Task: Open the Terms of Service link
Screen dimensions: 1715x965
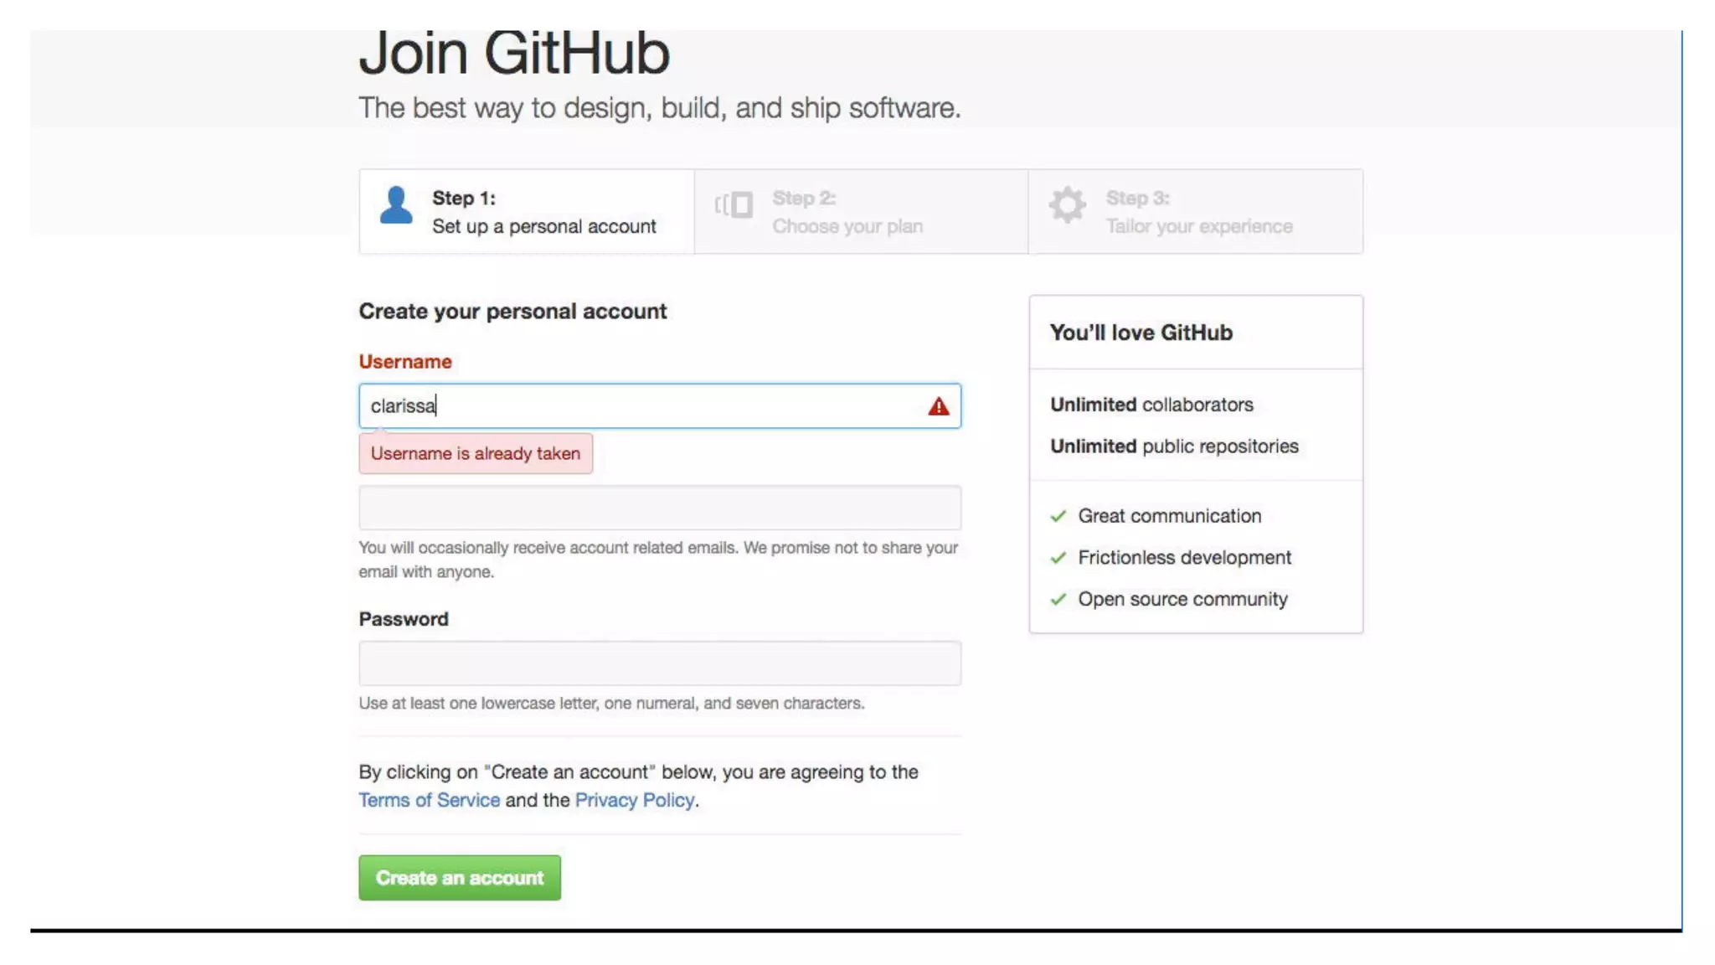Action: (429, 800)
